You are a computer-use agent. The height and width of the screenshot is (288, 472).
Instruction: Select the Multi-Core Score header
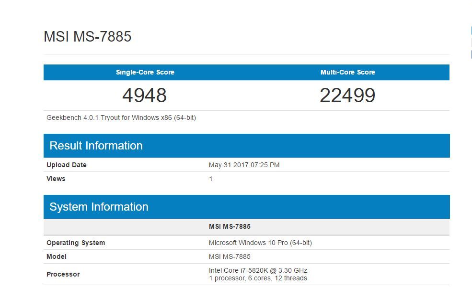[348, 72]
